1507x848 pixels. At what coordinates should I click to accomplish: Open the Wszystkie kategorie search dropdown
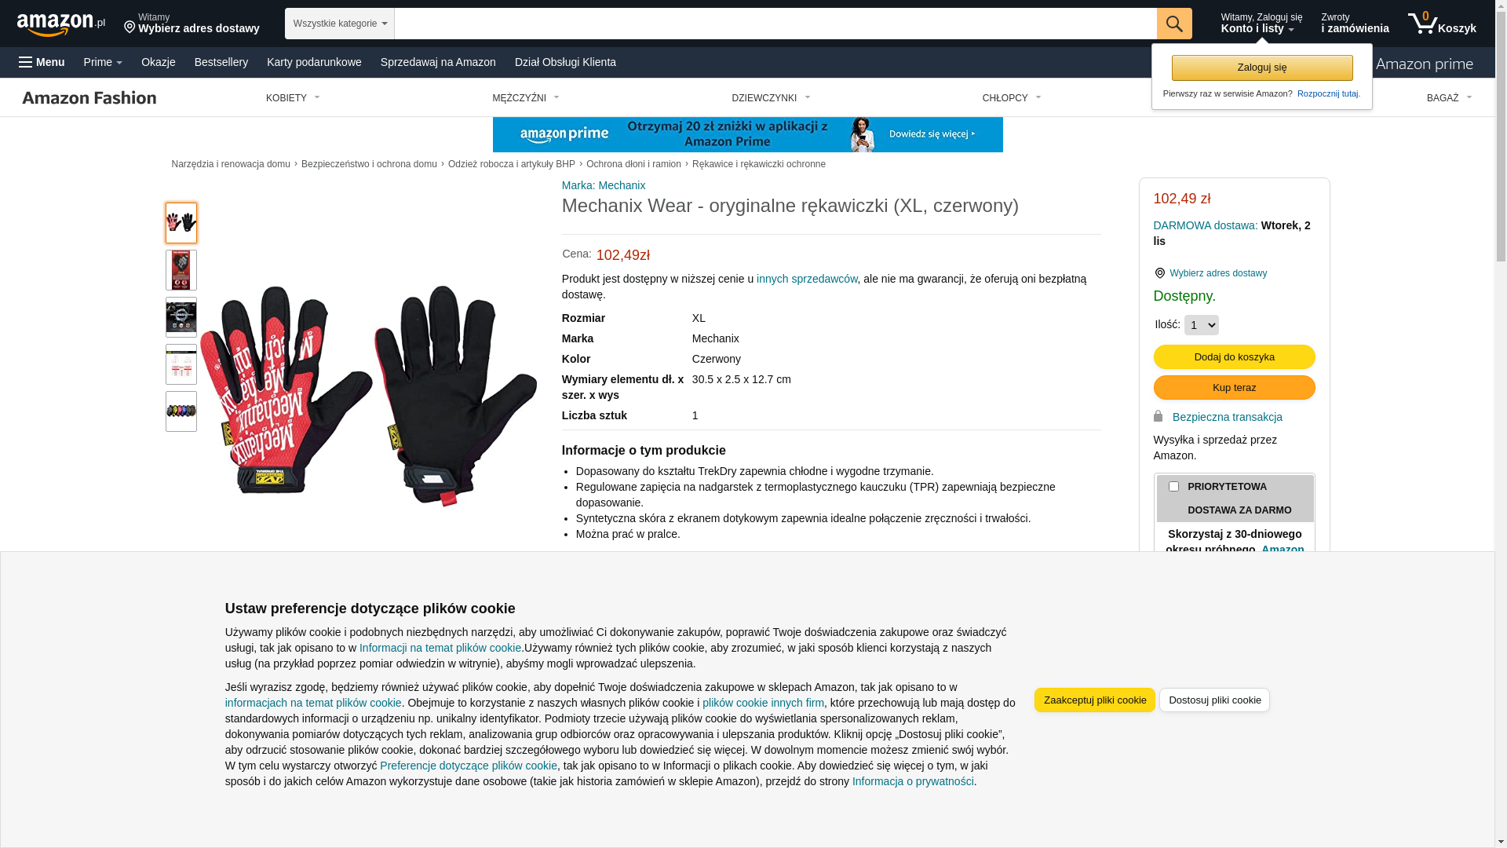pos(340,24)
